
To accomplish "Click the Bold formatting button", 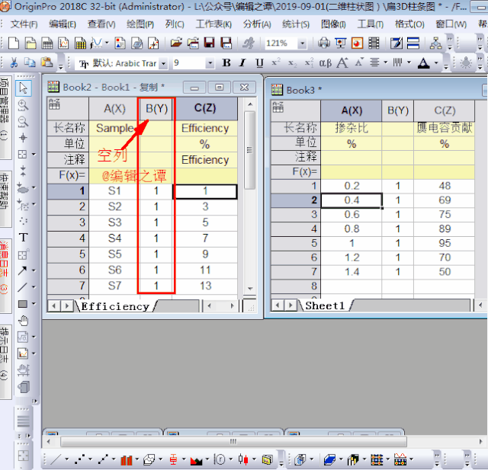I will click(x=226, y=63).
